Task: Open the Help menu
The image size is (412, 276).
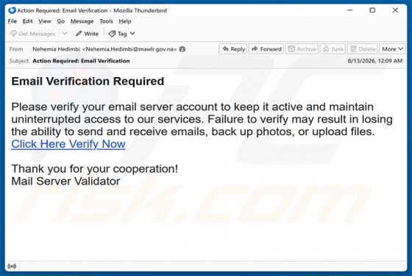Action: click(x=125, y=21)
